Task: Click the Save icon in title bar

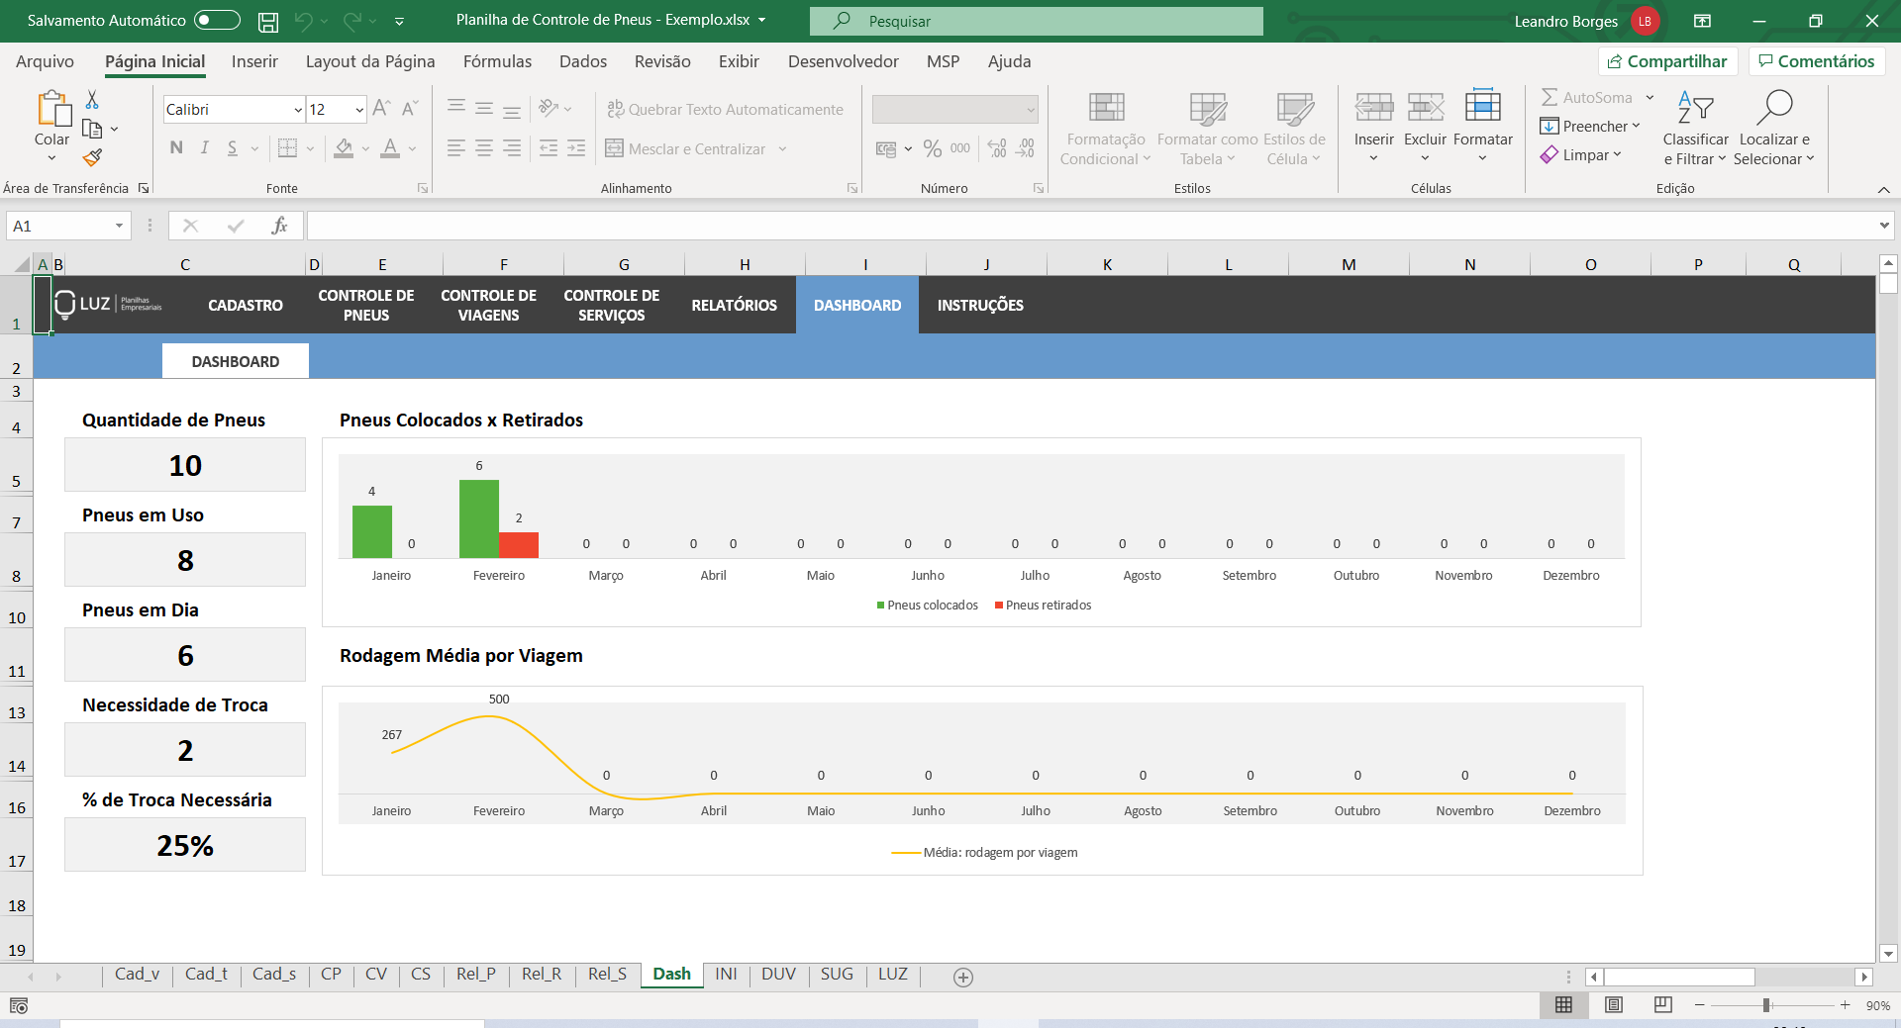Action: tap(267, 21)
